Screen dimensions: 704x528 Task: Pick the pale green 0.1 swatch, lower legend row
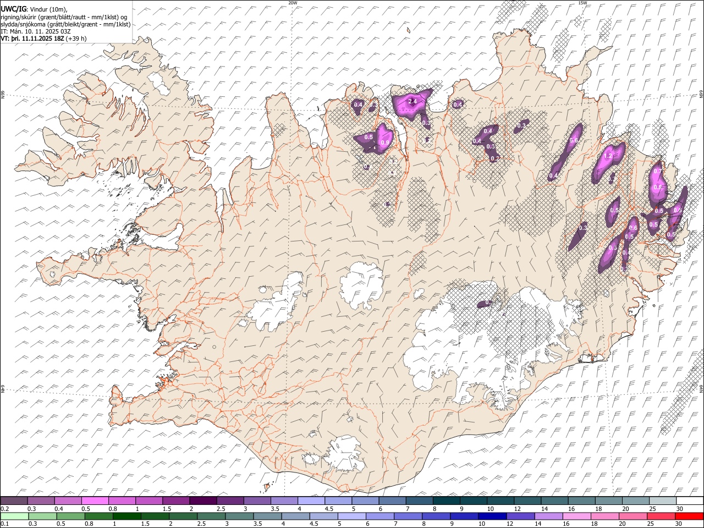(14, 516)
